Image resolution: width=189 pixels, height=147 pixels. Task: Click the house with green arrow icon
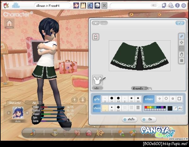point(121,133)
